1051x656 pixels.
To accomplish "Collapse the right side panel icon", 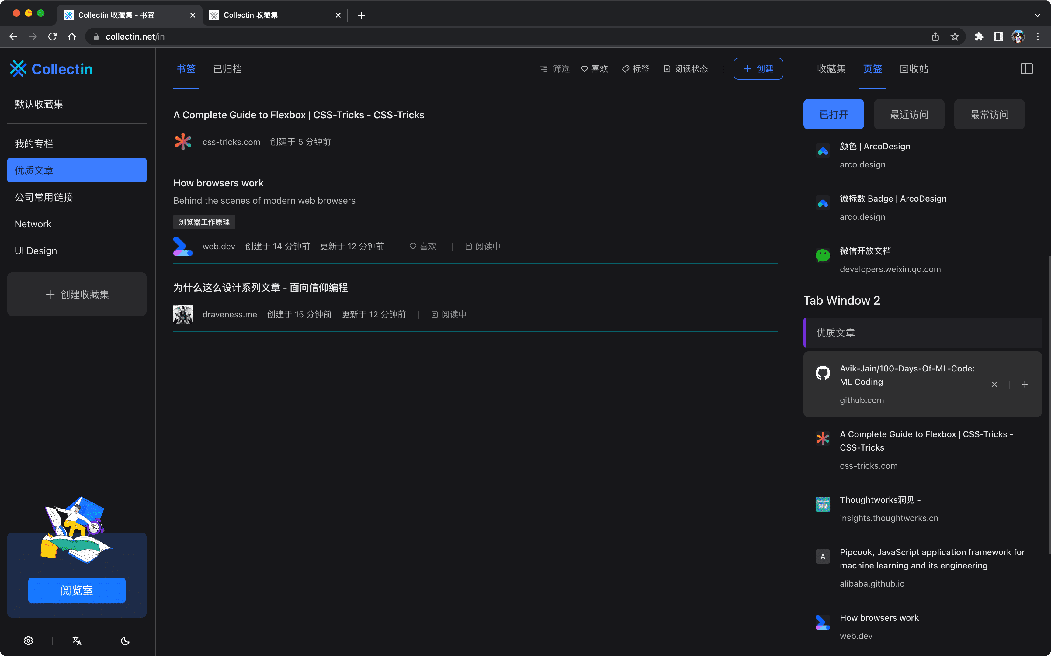I will tap(1026, 69).
